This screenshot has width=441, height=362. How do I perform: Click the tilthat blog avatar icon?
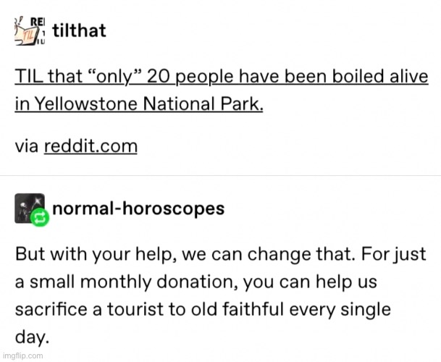(x=30, y=30)
